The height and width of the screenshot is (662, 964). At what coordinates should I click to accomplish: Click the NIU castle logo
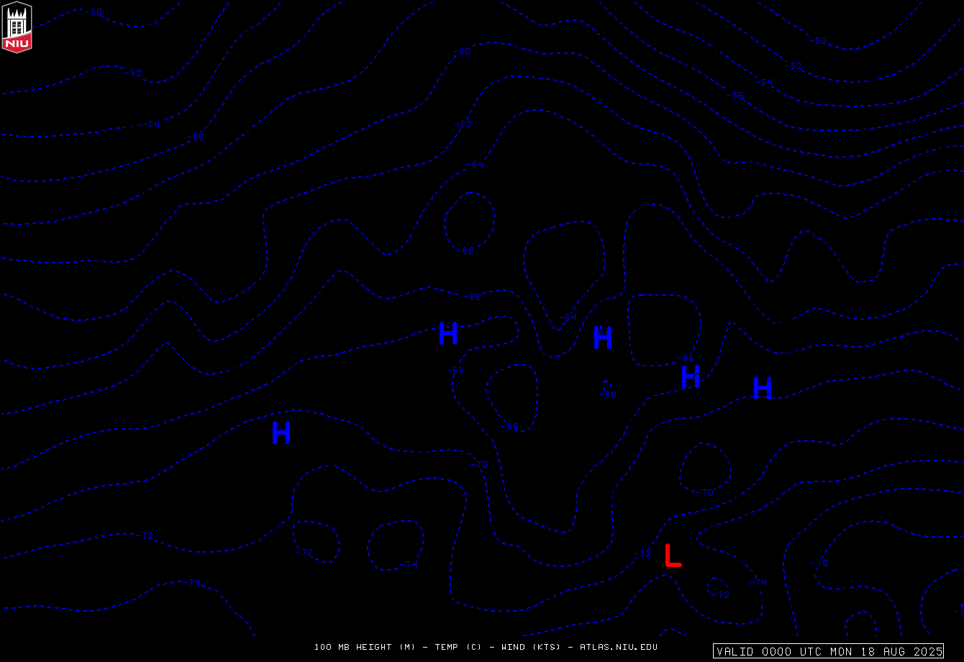(17, 27)
